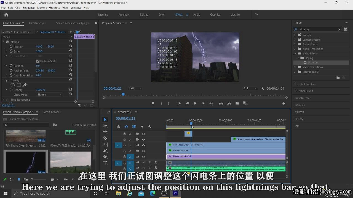Collapse the Motion effect properties
Screen dimensions: 353x198
pyautogui.click(x=4, y=42)
